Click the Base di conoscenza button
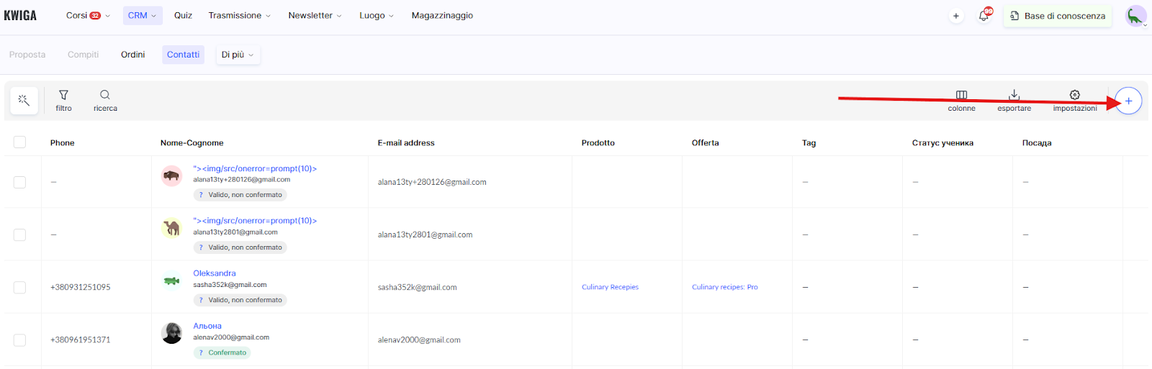This screenshot has height=369, width=1152. [1057, 16]
